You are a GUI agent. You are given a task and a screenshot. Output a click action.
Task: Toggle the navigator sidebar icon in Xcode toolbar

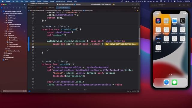coord(10,4)
